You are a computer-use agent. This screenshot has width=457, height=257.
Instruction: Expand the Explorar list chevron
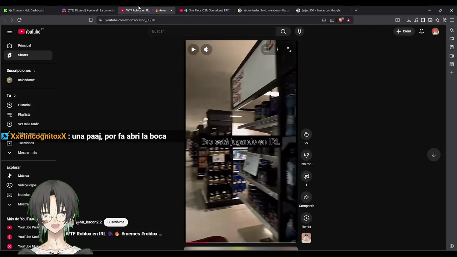tap(10, 204)
